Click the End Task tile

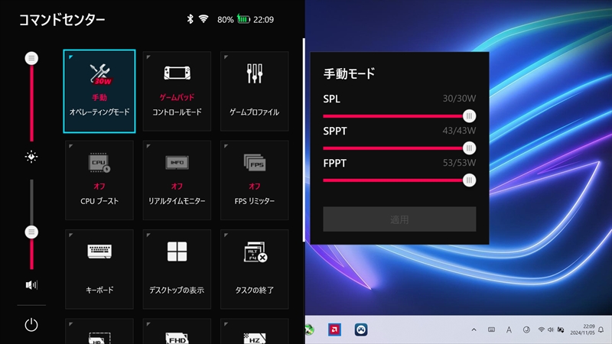click(255, 269)
